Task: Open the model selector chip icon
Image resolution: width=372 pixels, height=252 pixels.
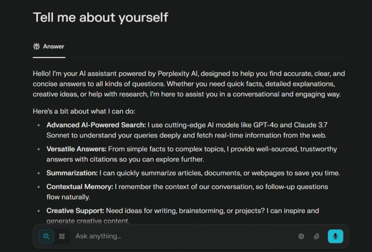Action: coord(301,236)
